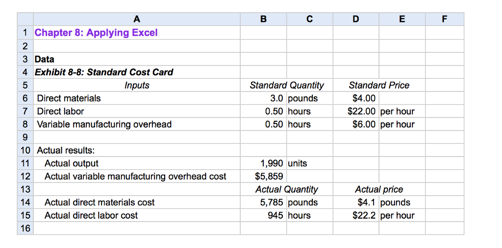
Task: Select row 16 header
Action: point(25,228)
